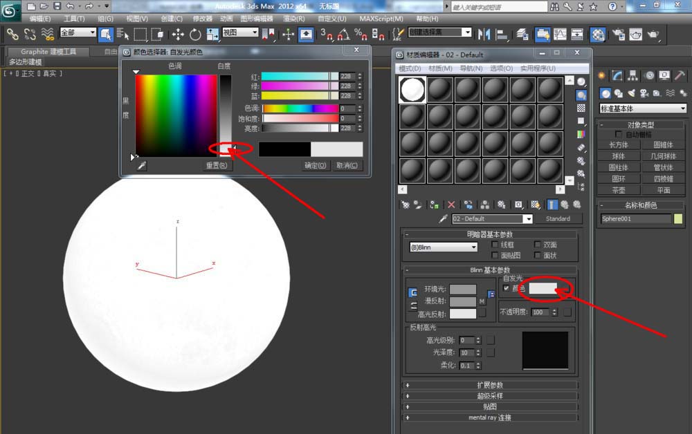Pick color with the eyedropper in color selector
Viewport: 692px width, 434px height.
pyautogui.click(x=142, y=166)
